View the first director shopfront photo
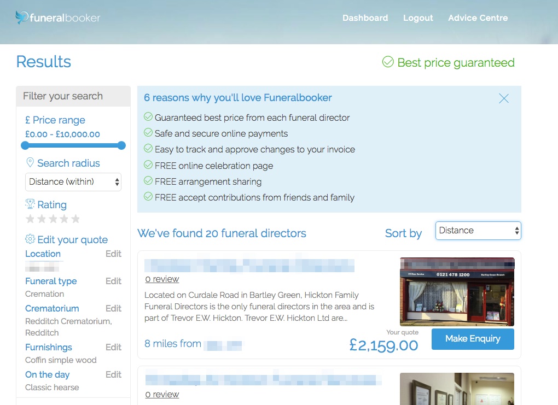The height and width of the screenshot is (405, 558). click(457, 291)
